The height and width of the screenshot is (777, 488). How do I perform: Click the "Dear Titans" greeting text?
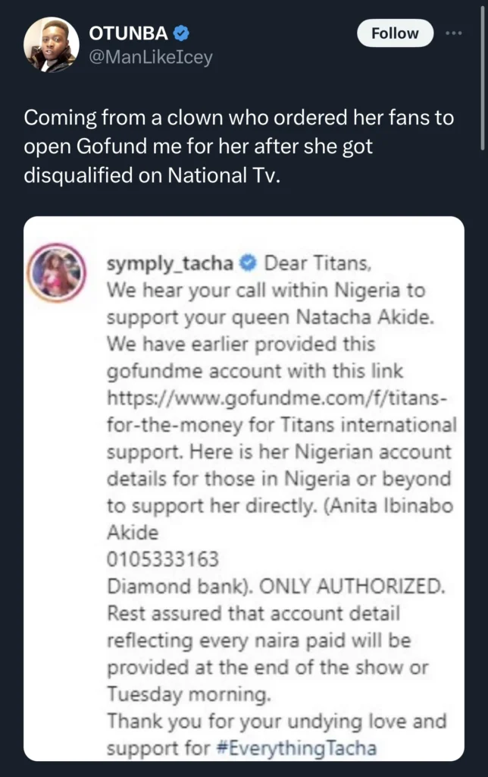pos(316,265)
